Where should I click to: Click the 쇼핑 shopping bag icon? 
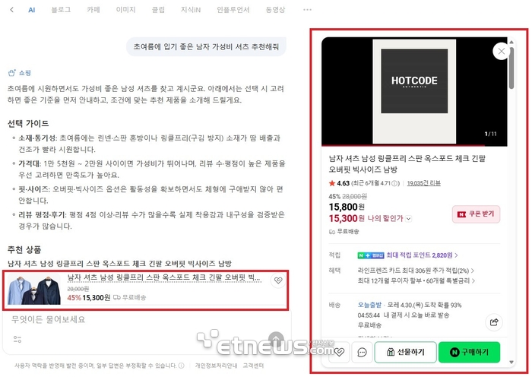coord(12,73)
